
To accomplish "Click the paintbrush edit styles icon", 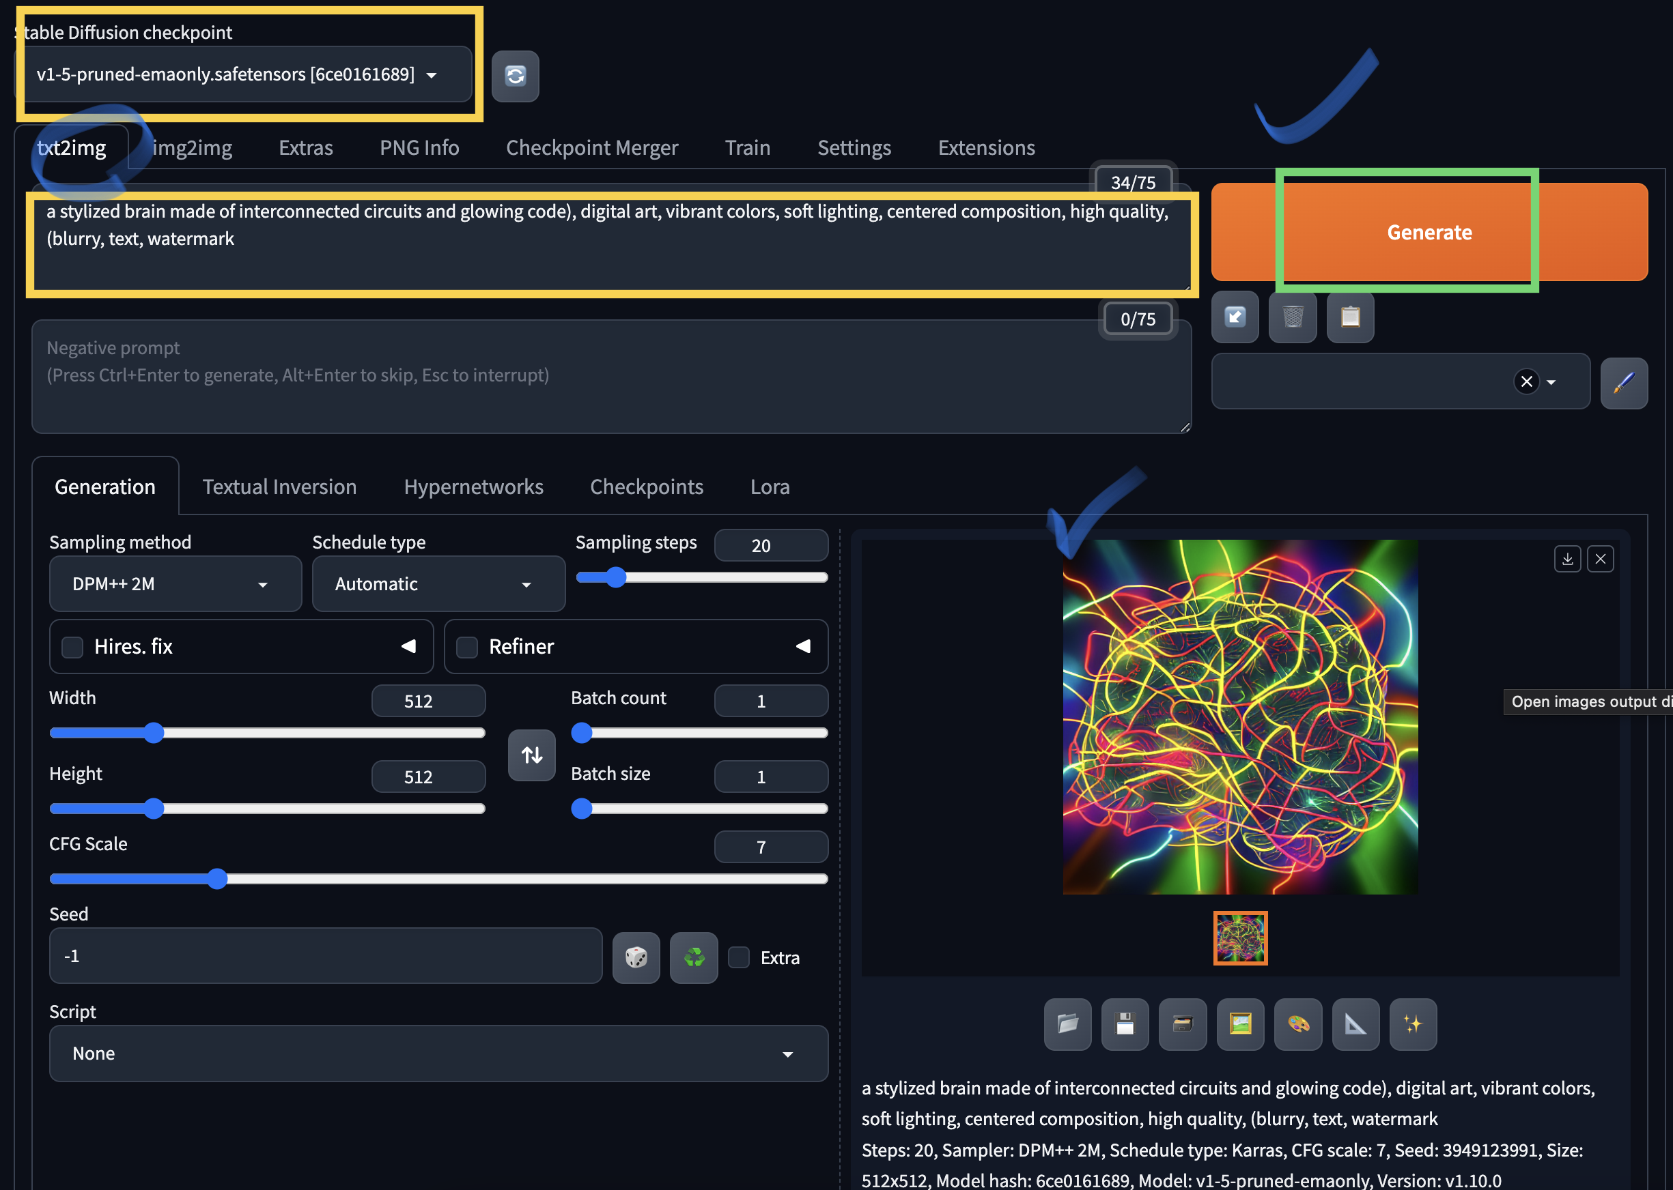I will [x=1623, y=383].
